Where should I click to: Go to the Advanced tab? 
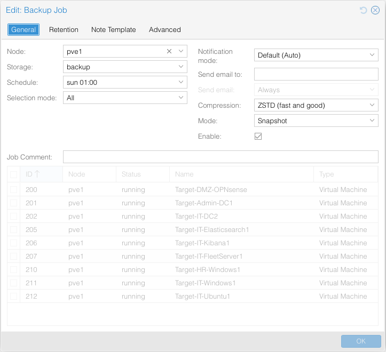point(164,30)
